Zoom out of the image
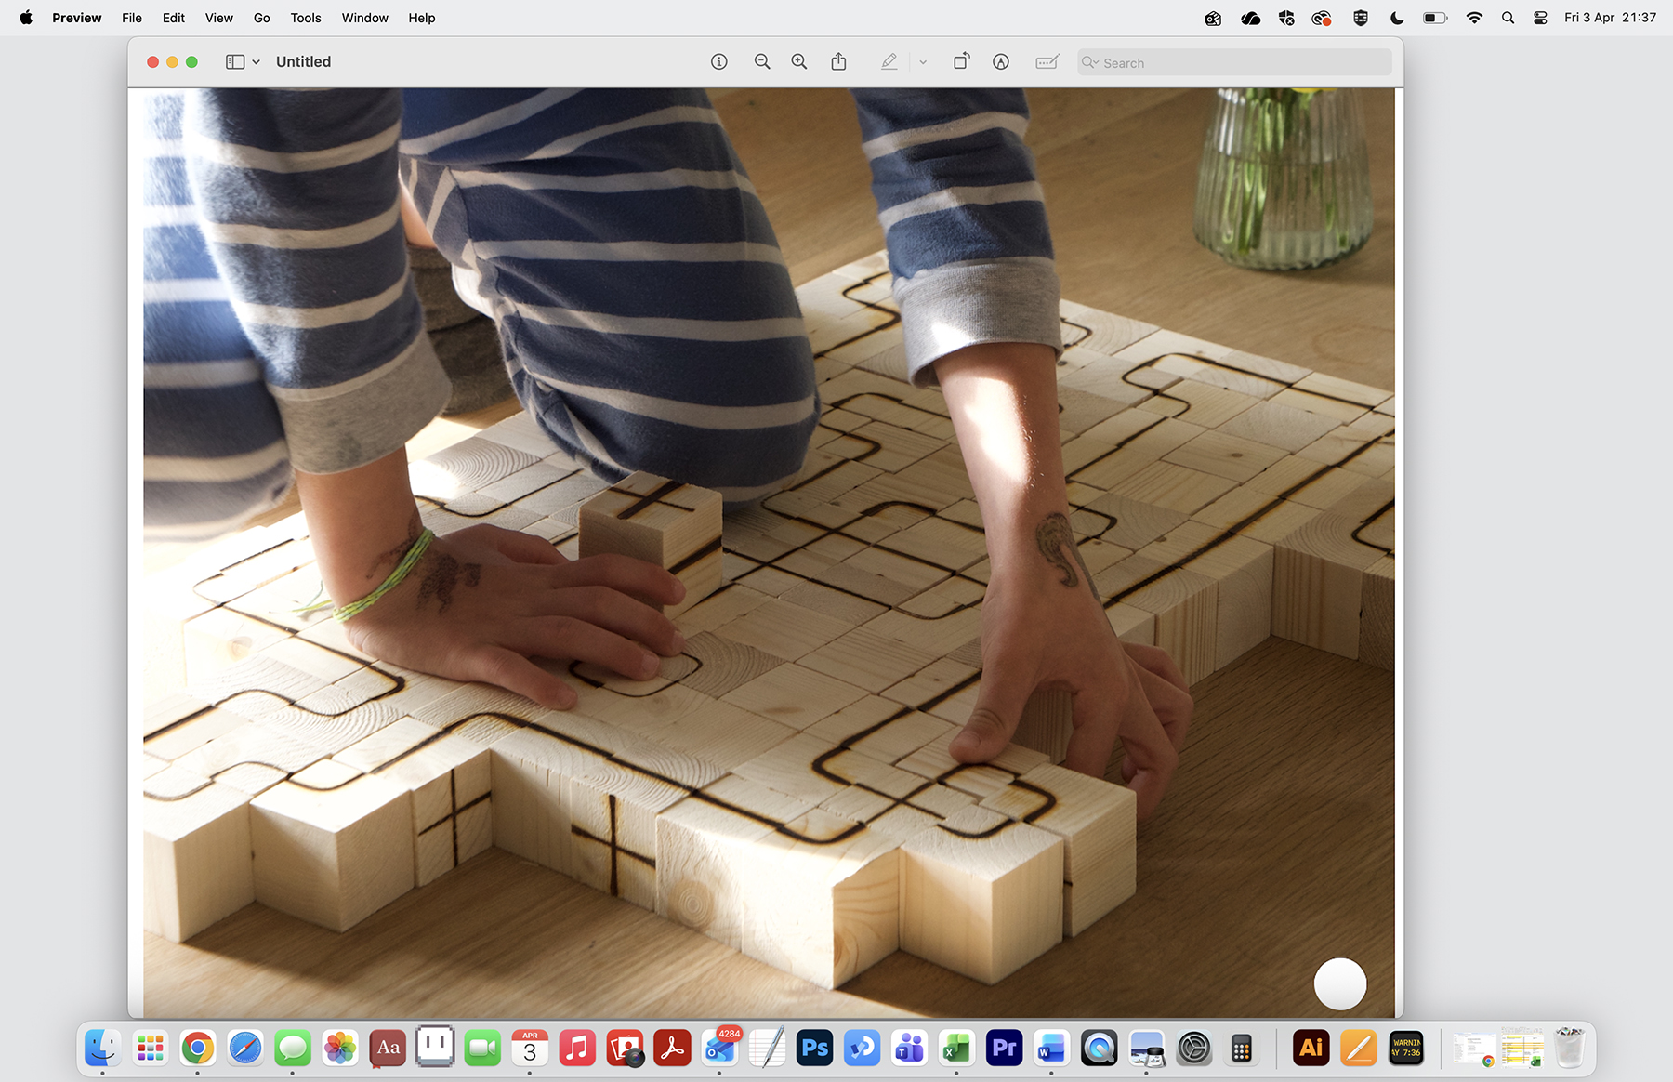Image resolution: width=1673 pixels, height=1082 pixels. tap(762, 62)
